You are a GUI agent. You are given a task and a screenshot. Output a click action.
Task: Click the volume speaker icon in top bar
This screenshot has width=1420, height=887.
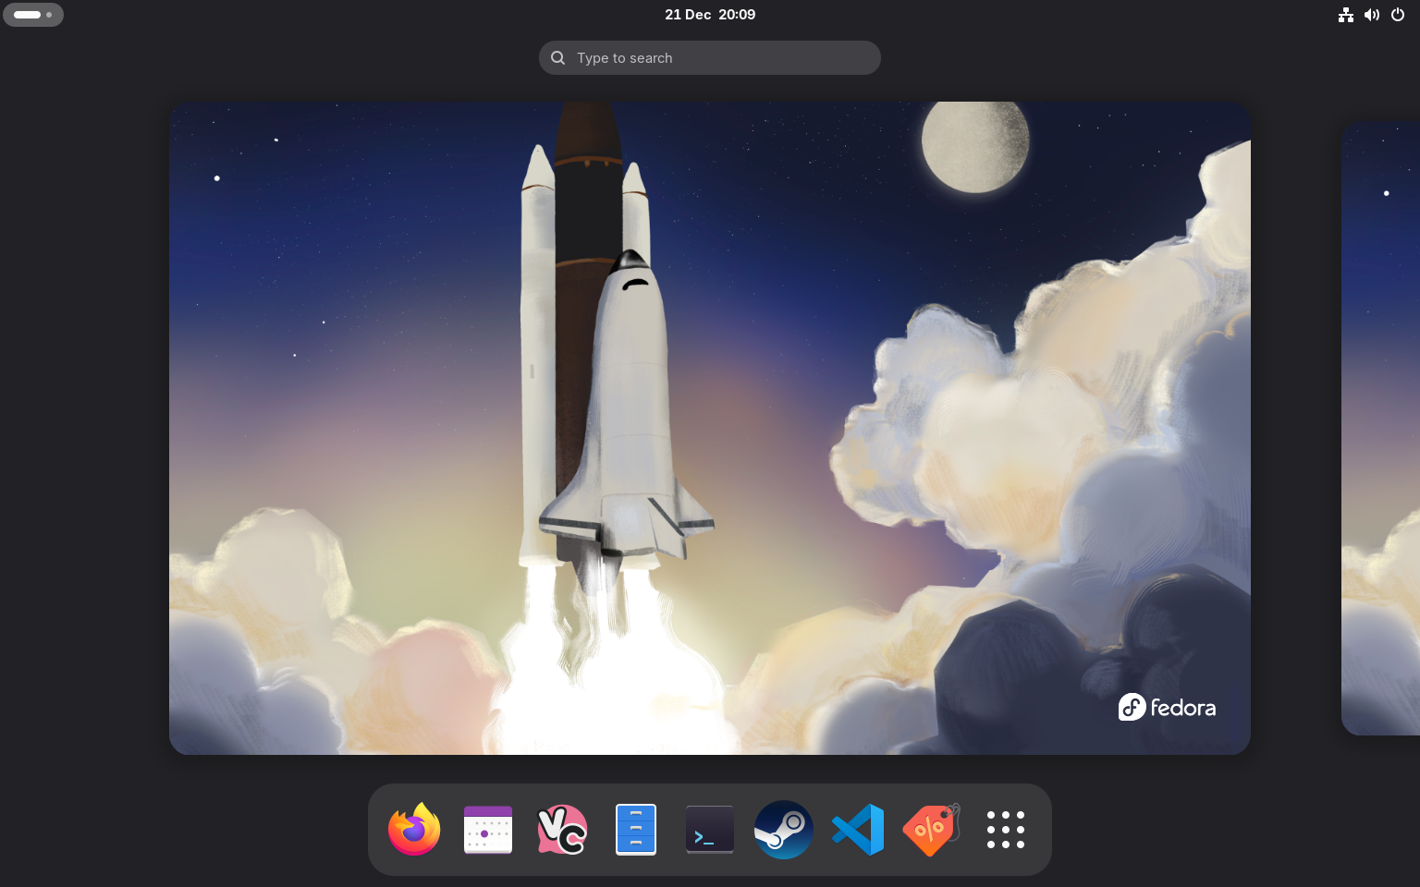coord(1372,15)
